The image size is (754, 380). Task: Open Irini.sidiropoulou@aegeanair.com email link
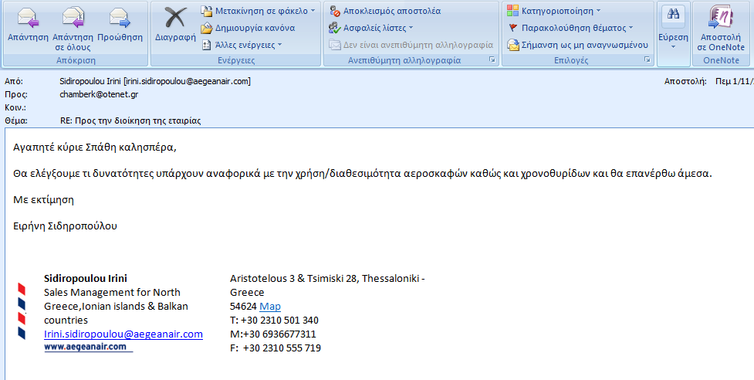pyautogui.click(x=123, y=334)
